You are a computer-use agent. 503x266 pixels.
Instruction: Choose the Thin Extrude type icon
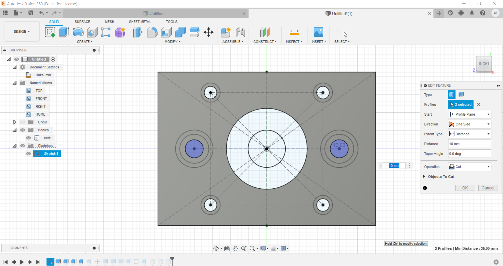(461, 95)
